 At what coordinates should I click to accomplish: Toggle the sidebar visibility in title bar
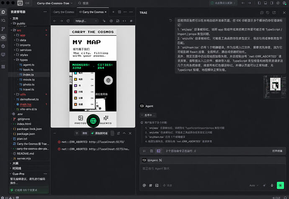pyautogui.click(x=259, y=3)
